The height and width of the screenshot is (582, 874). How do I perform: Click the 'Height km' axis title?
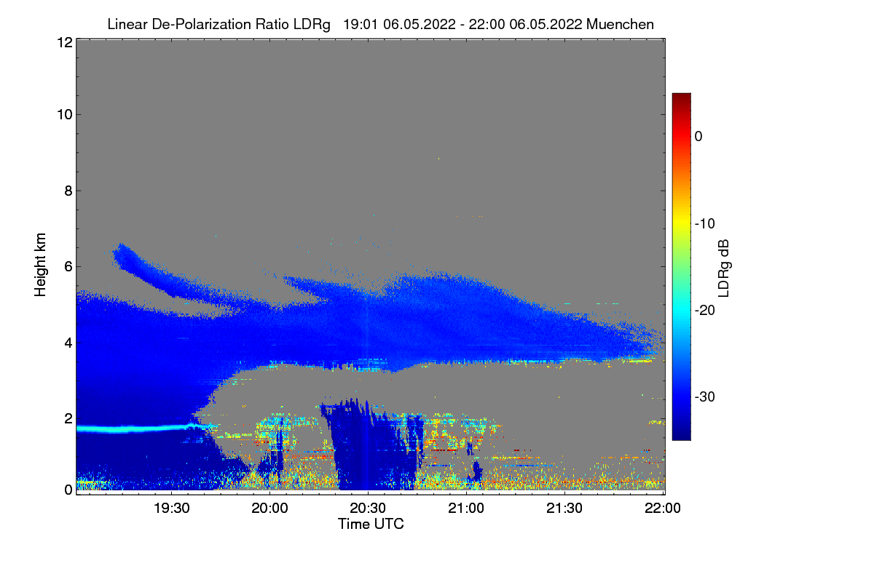[41, 266]
